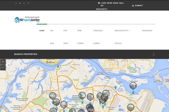Select the Home menu item
169x112 pixels.
click(42, 31)
